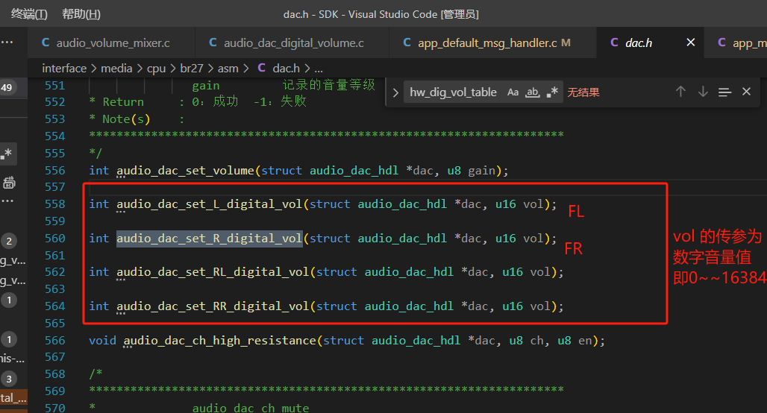Click audio_dac_set_L_digital_vol function name
767x413 pixels.
(x=210, y=204)
